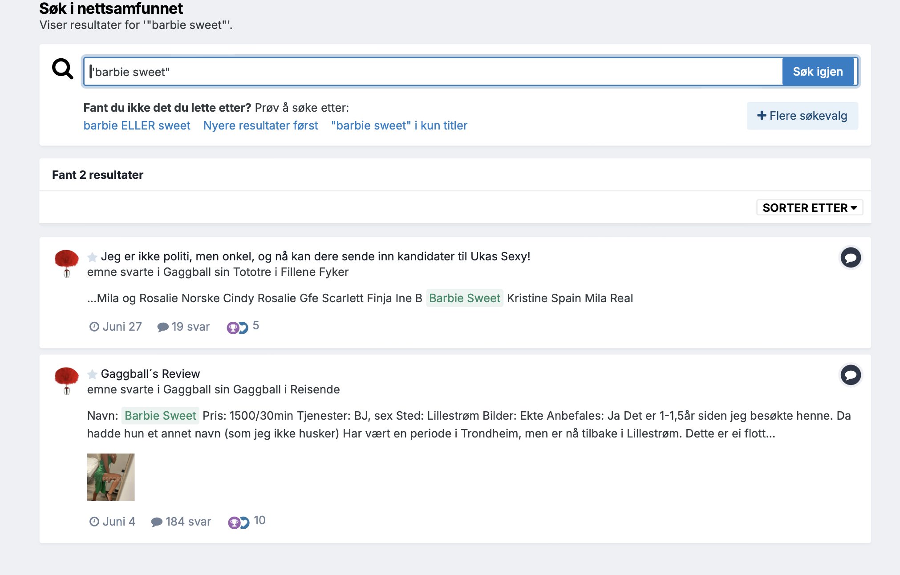Open the Ukas Sexy topic title
The height and width of the screenshot is (575, 900).
pyautogui.click(x=316, y=256)
